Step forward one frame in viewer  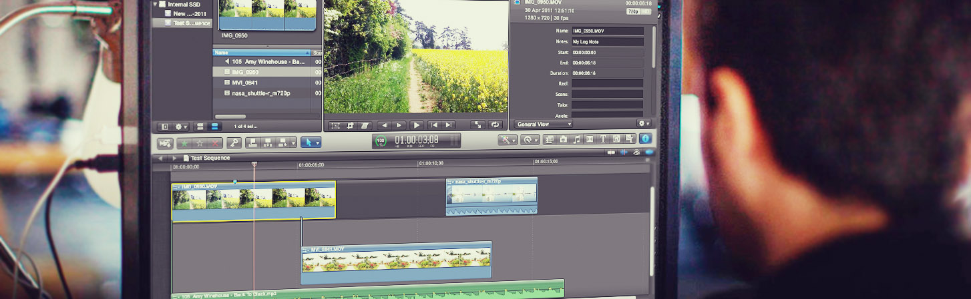399,125
